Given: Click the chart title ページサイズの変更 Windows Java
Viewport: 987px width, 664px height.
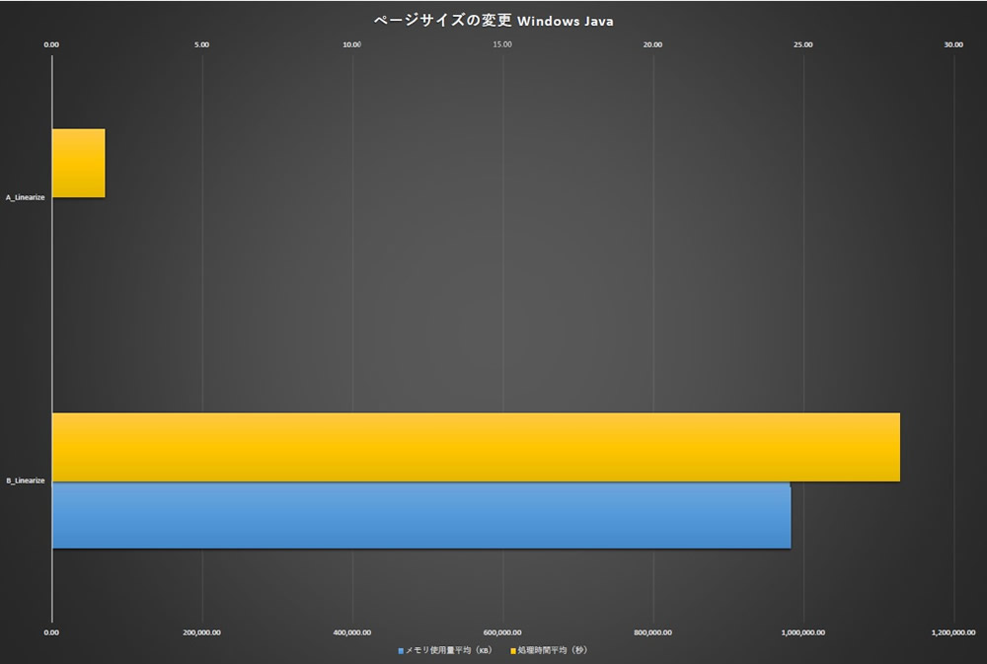Looking at the screenshot, I should pyautogui.click(x=493, y=21).
